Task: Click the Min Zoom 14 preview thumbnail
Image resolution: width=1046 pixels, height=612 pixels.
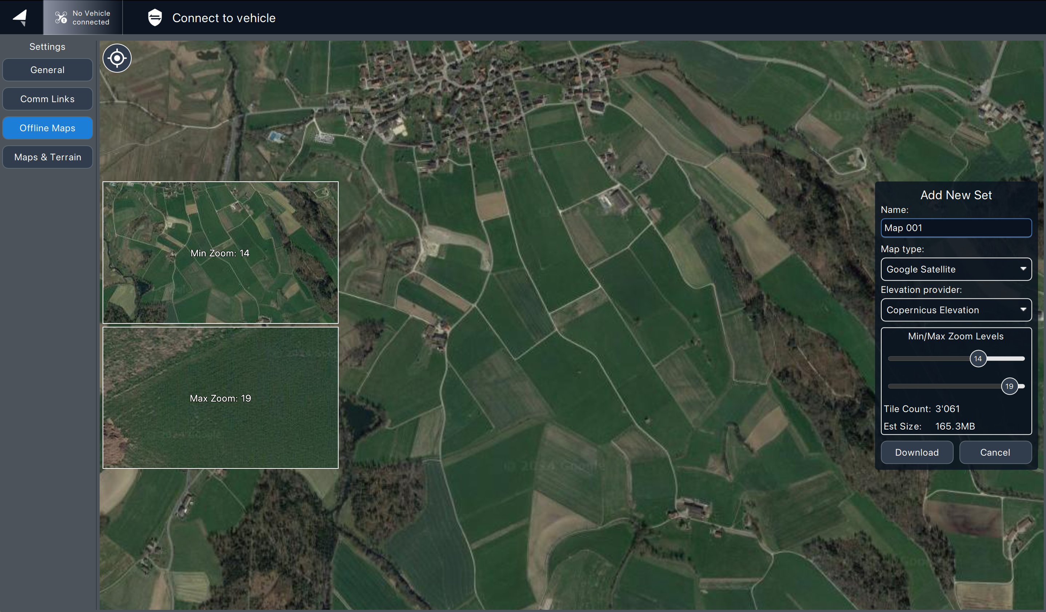Action: pos(220,252)
